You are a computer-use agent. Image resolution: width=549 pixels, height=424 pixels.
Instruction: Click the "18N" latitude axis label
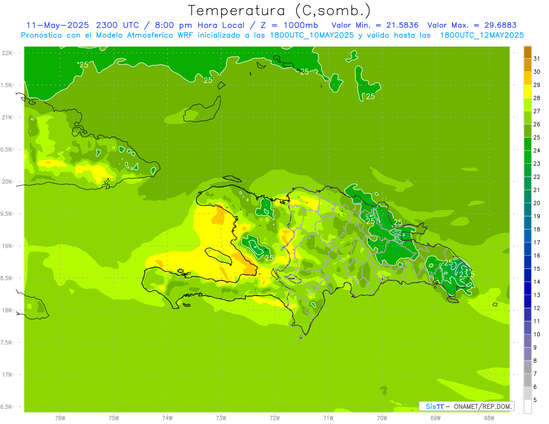coord(6,311)
